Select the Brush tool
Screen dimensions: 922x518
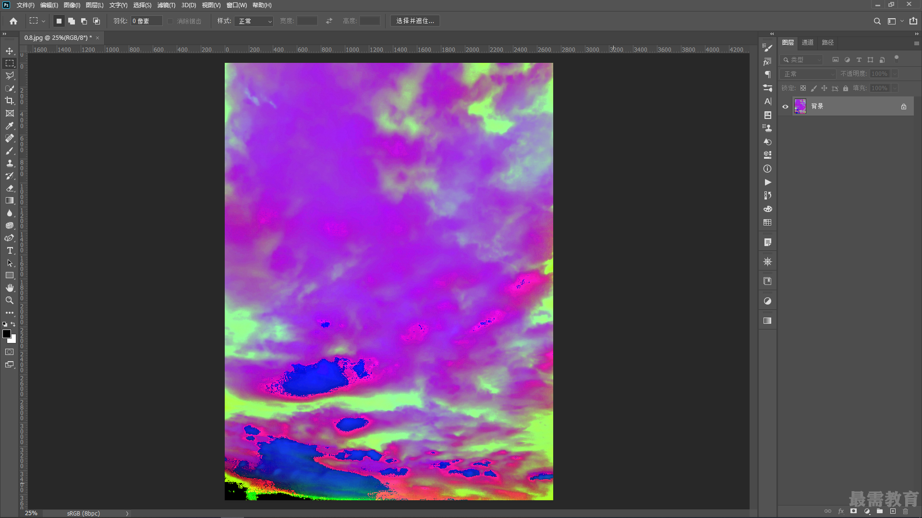(x=10, y=151)
